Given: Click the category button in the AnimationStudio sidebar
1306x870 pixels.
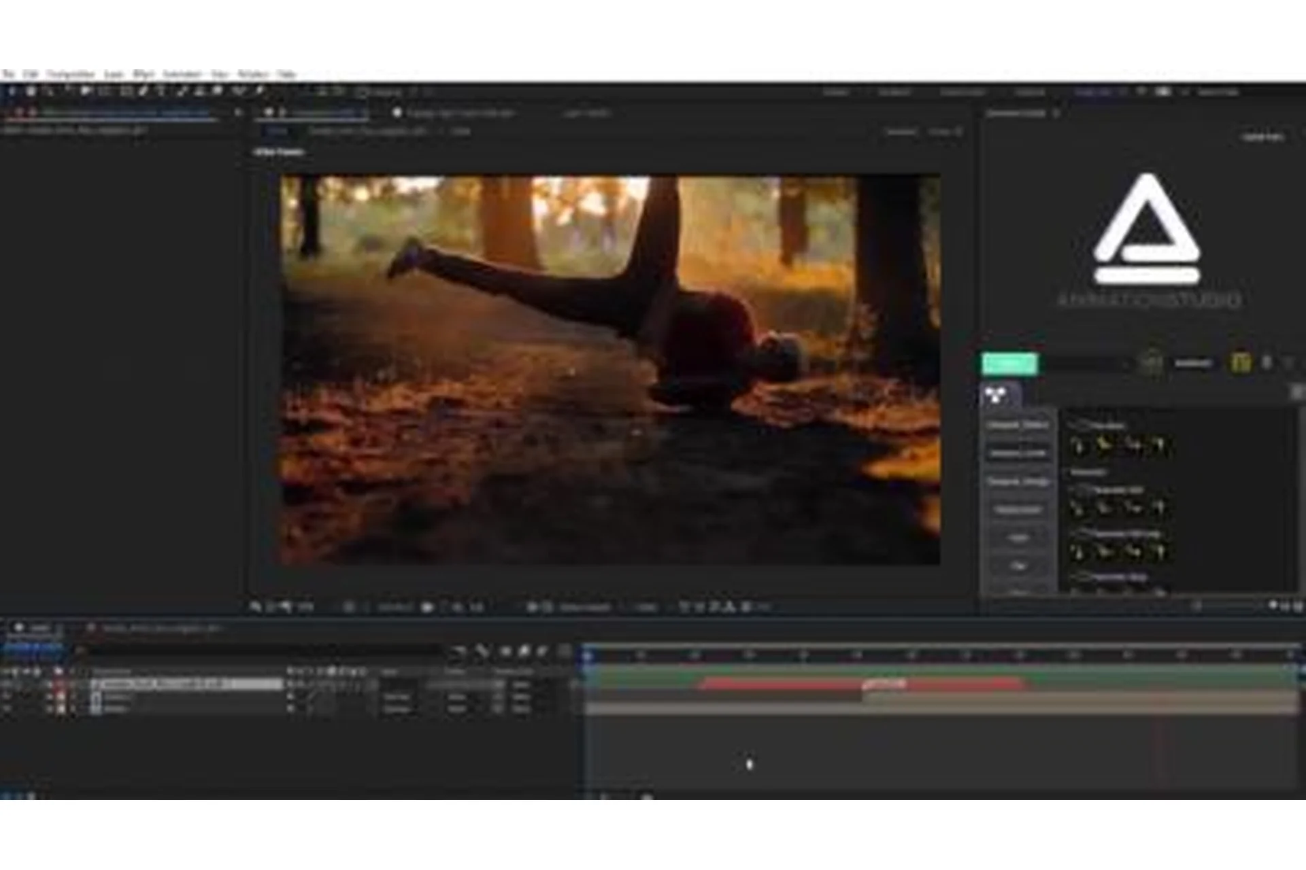Looking at the screenshot, I should tap(1018, 425).
